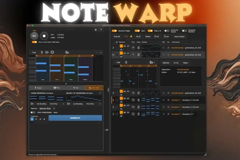The height and width of the screenshot is (160, 240).
Task: Click Use Recording under Melody to Transform
Action: pos(78,104)
